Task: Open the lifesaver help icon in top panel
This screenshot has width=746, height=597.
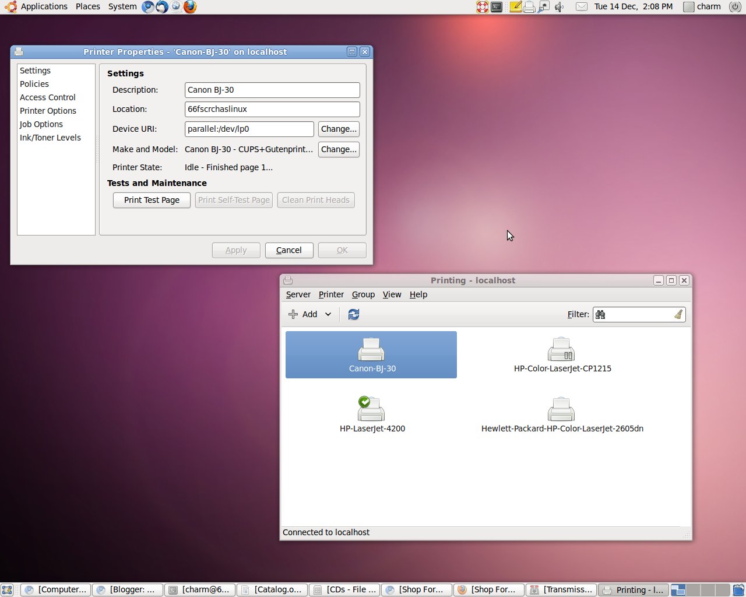Action: (483, 7)
